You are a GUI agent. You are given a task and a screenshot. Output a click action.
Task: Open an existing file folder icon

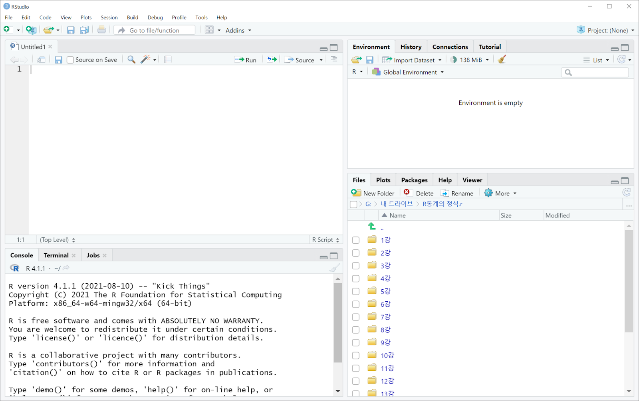point(49,30)
